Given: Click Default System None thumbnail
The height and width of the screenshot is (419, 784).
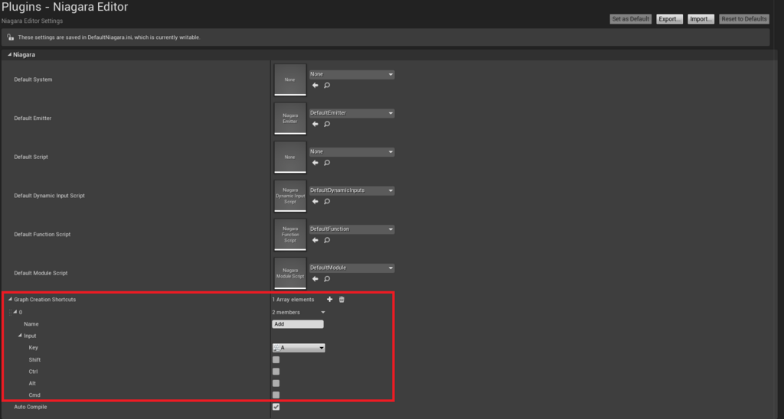Looking at the screenshot, I should tap(290, 80).
